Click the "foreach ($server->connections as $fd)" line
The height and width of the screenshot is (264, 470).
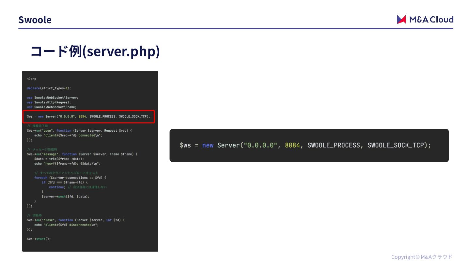(70, 178)
